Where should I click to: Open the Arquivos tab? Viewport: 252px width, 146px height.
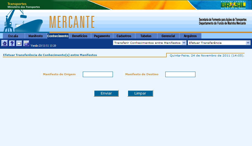click(x=190, y=36)
